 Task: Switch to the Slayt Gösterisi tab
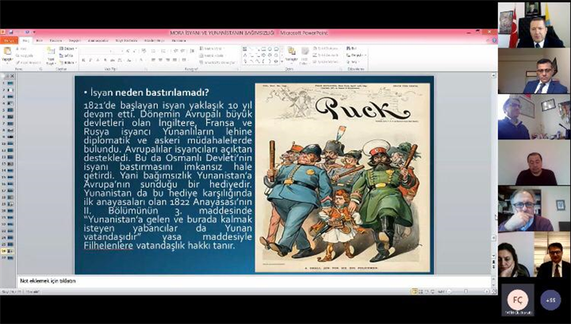(126, 40)
